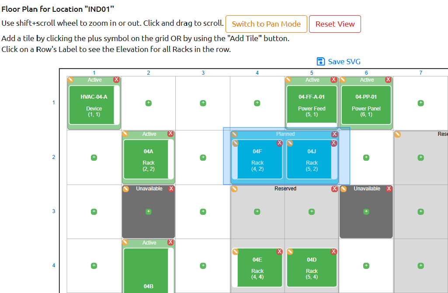Image resolution: width=448 pixels, height=293 pixels.
Task: Edit the 04-FF-A-01 power feed tile
Action: click(x=289, y=80)
